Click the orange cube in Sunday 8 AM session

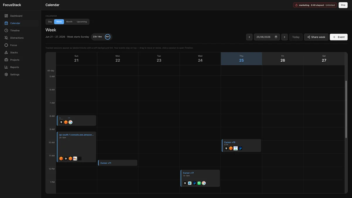(66, 122)
